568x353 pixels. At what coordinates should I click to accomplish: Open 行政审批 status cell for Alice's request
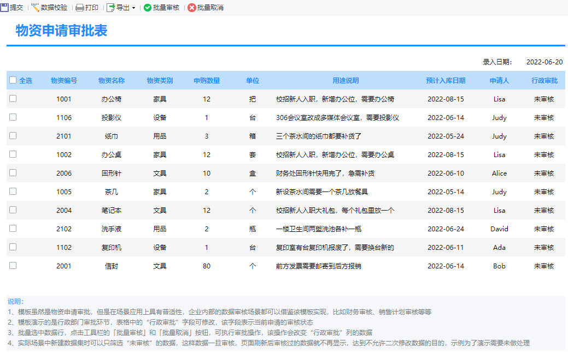(x=544, y=173)
